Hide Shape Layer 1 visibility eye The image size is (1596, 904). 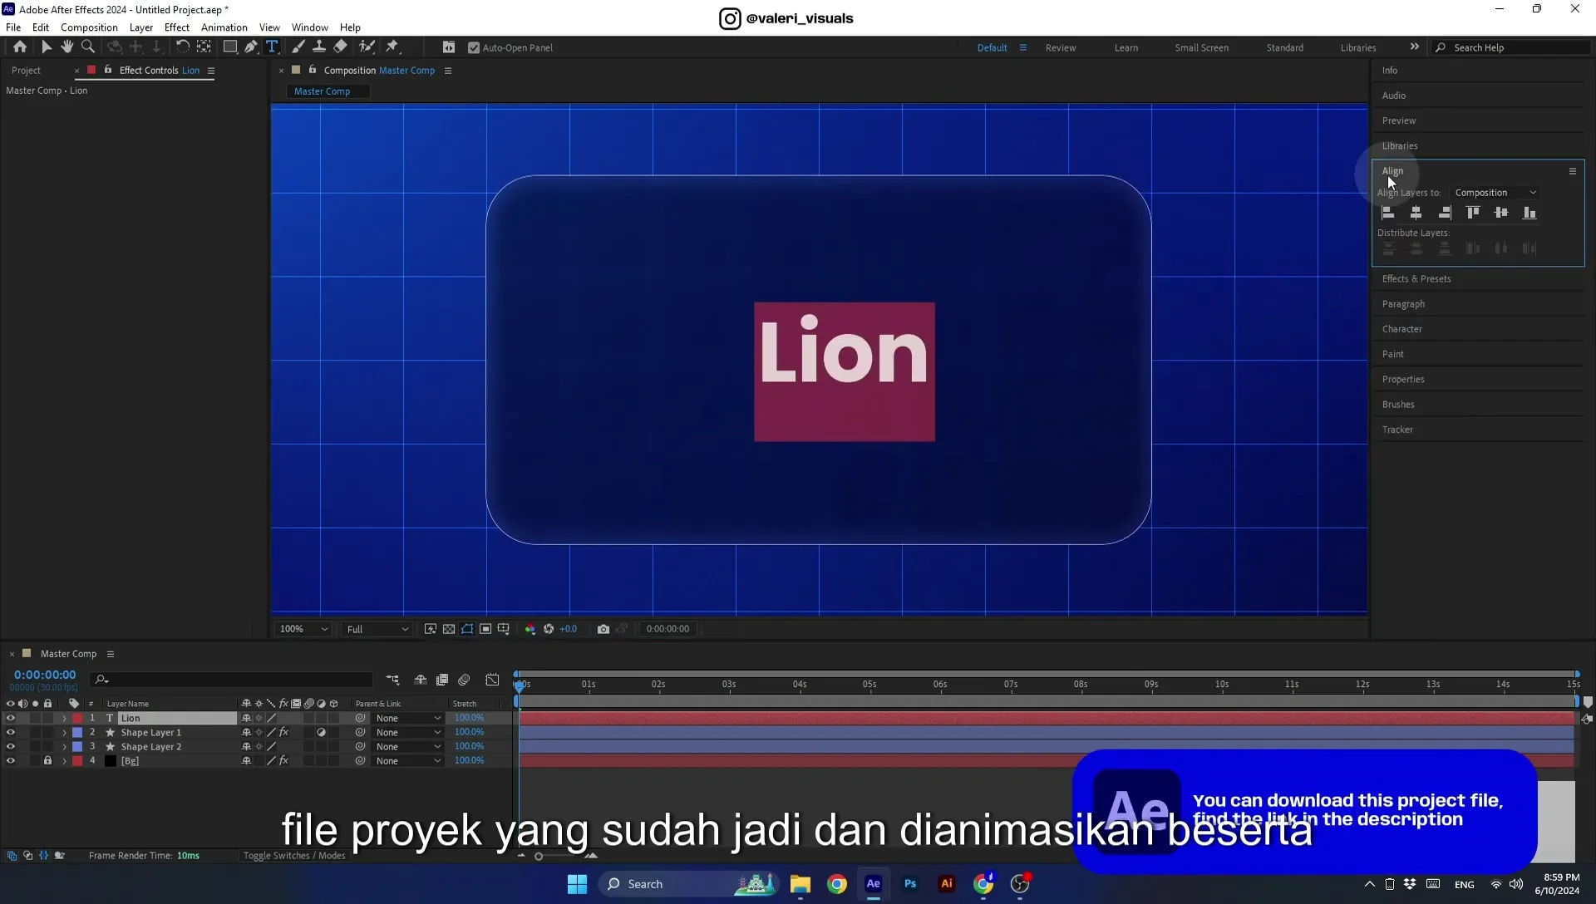point(11,732)
